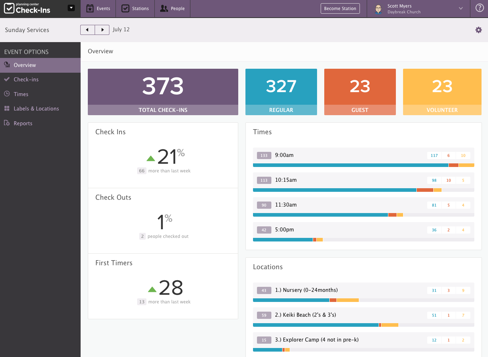The width and height of the screenshot is (488, 357).
Task: Open the Explorer Camp location row
Action: pyautogui.click(x=363, y=342)
